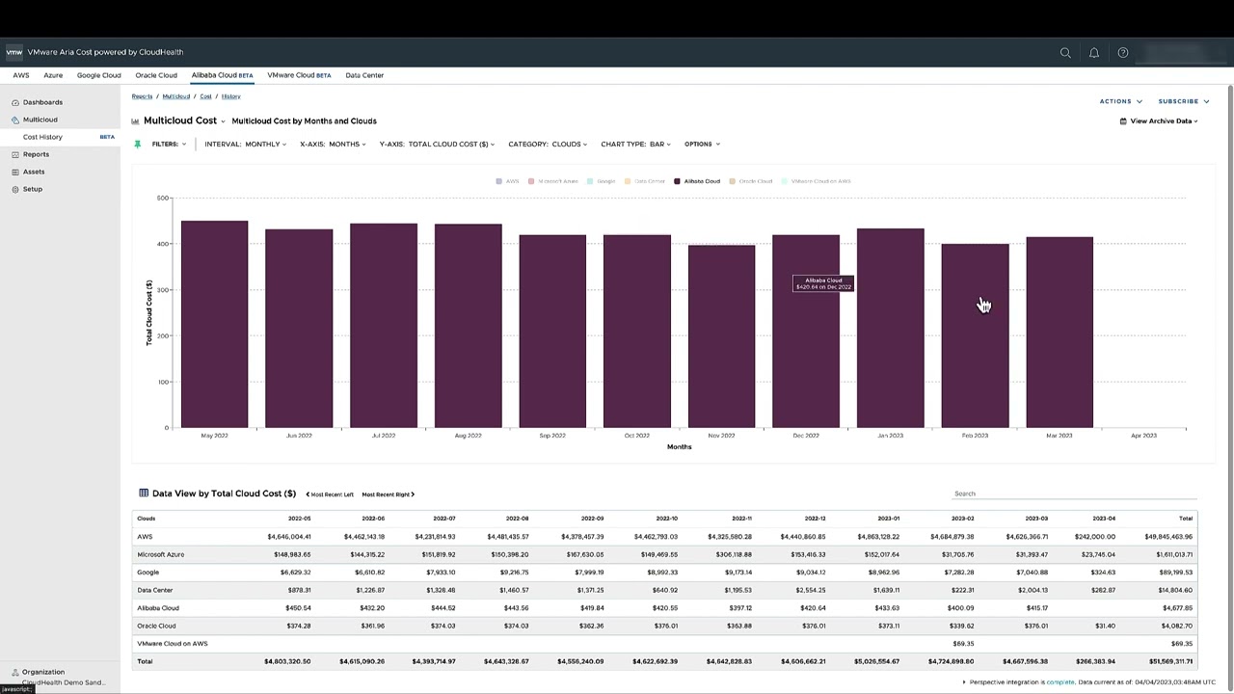The height and width of the screenshot is (694, 1234).
Task: Click the green pin icon beside Filters
Action: click(x=138, y=144)
